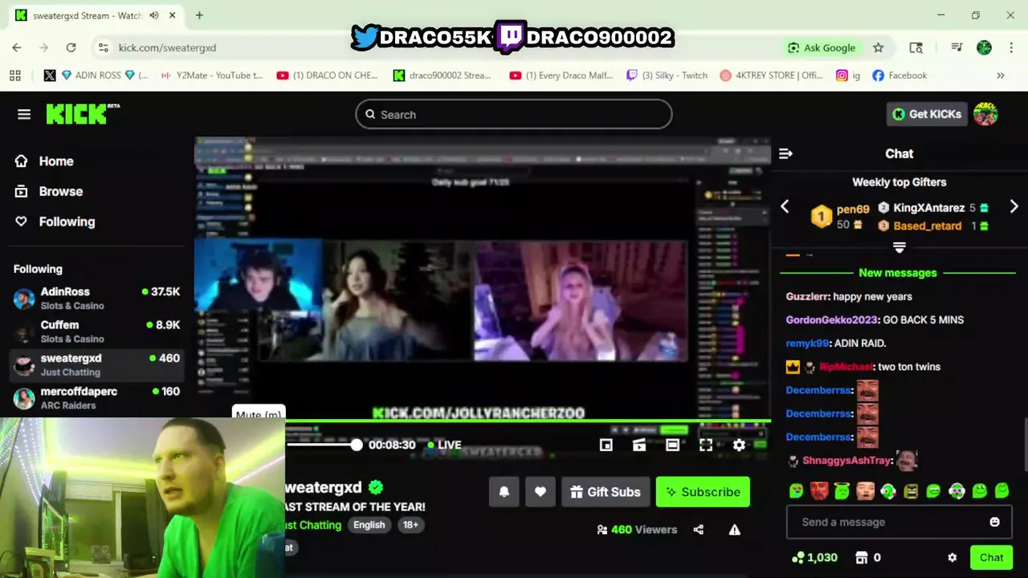Click the English language tag
This screenshot has width=1028, height=578.
pyautogui.click(x=369, y=525)
